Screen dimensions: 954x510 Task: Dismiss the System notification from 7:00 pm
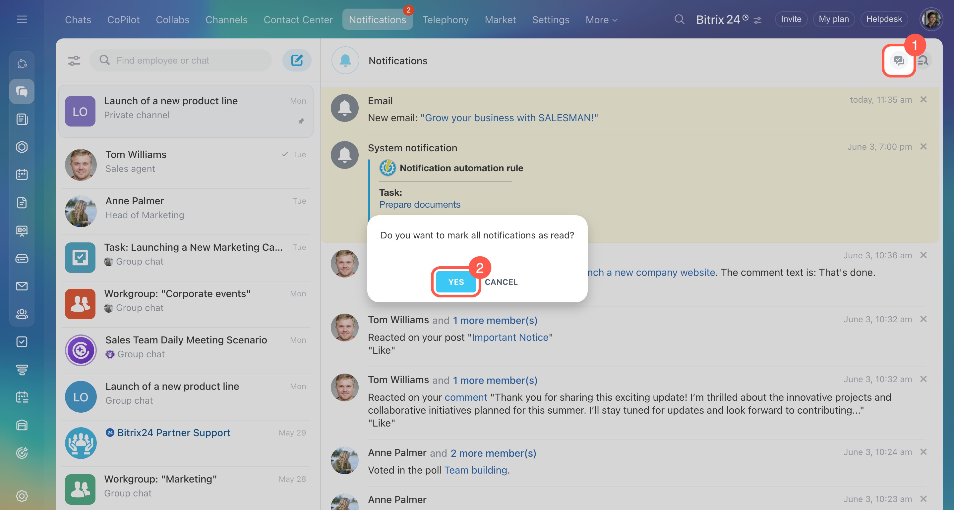pyautogui.click(x=923, y=147)
